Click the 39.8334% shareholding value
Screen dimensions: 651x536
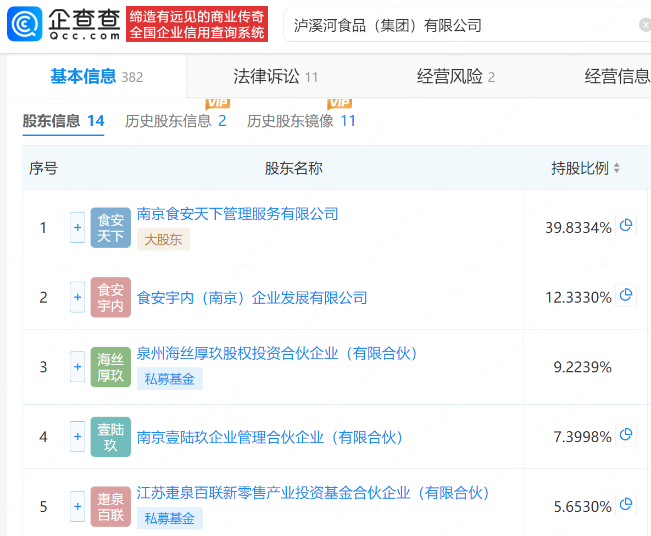point(578,227)
